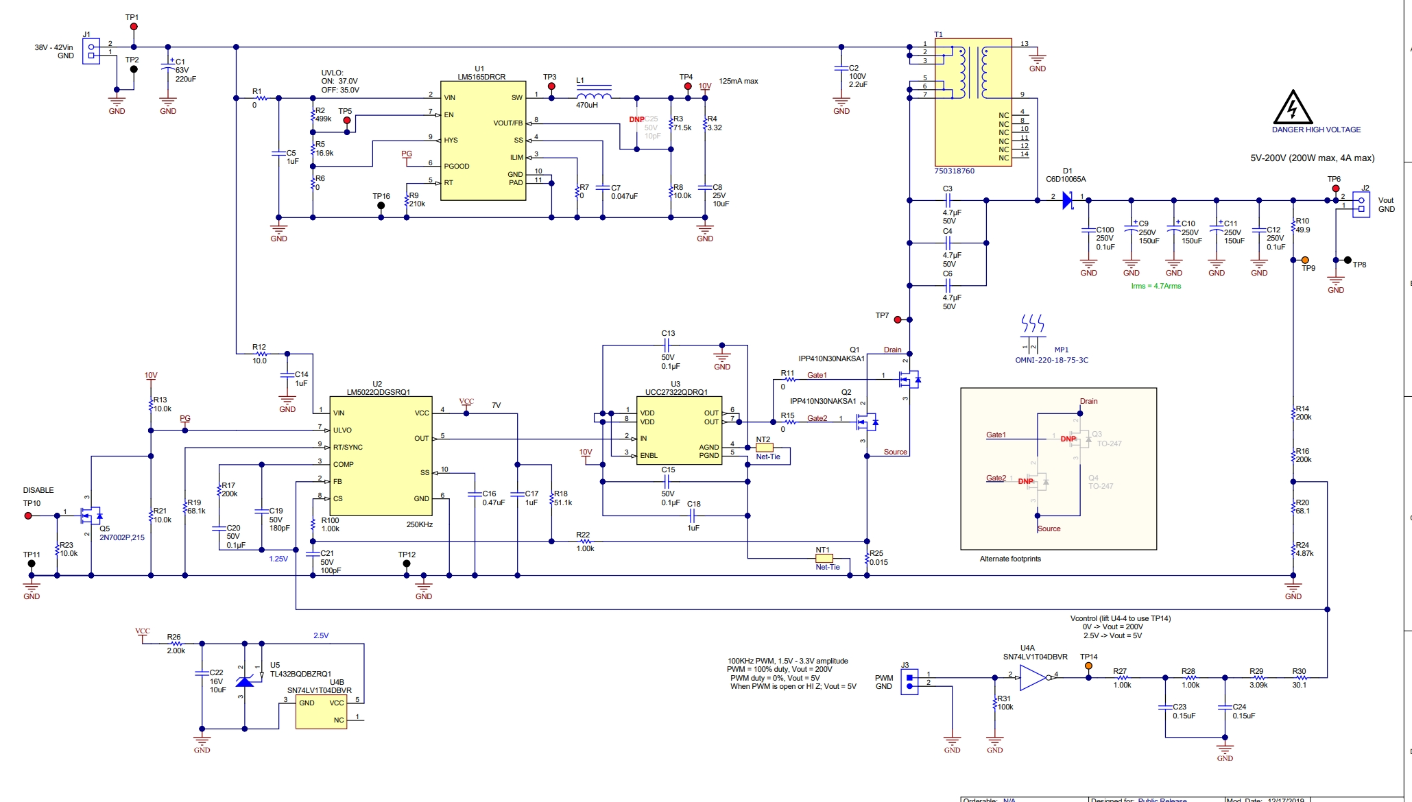This screenshot has width=1412, height=802.
Task: Select the U1 LM5165DRCR chip body
Action: point(483,141)
